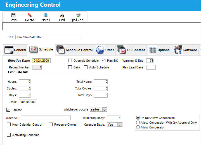
Task: Select the Schedule tab label
Action: tap(46, 49)
